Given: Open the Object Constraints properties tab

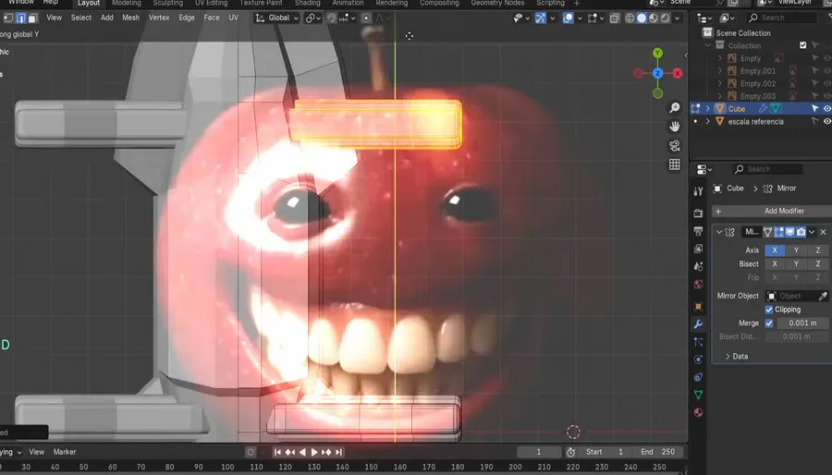Looking at the screenshot, I should pos(698,377).
